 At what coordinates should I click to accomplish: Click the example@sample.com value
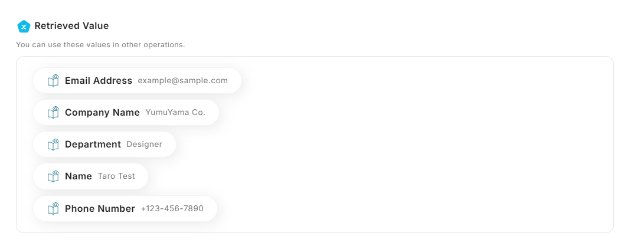tap(182, 81)
